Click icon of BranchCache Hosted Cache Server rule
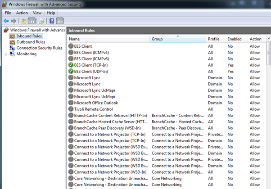271x189 pixels. (71, 121)
